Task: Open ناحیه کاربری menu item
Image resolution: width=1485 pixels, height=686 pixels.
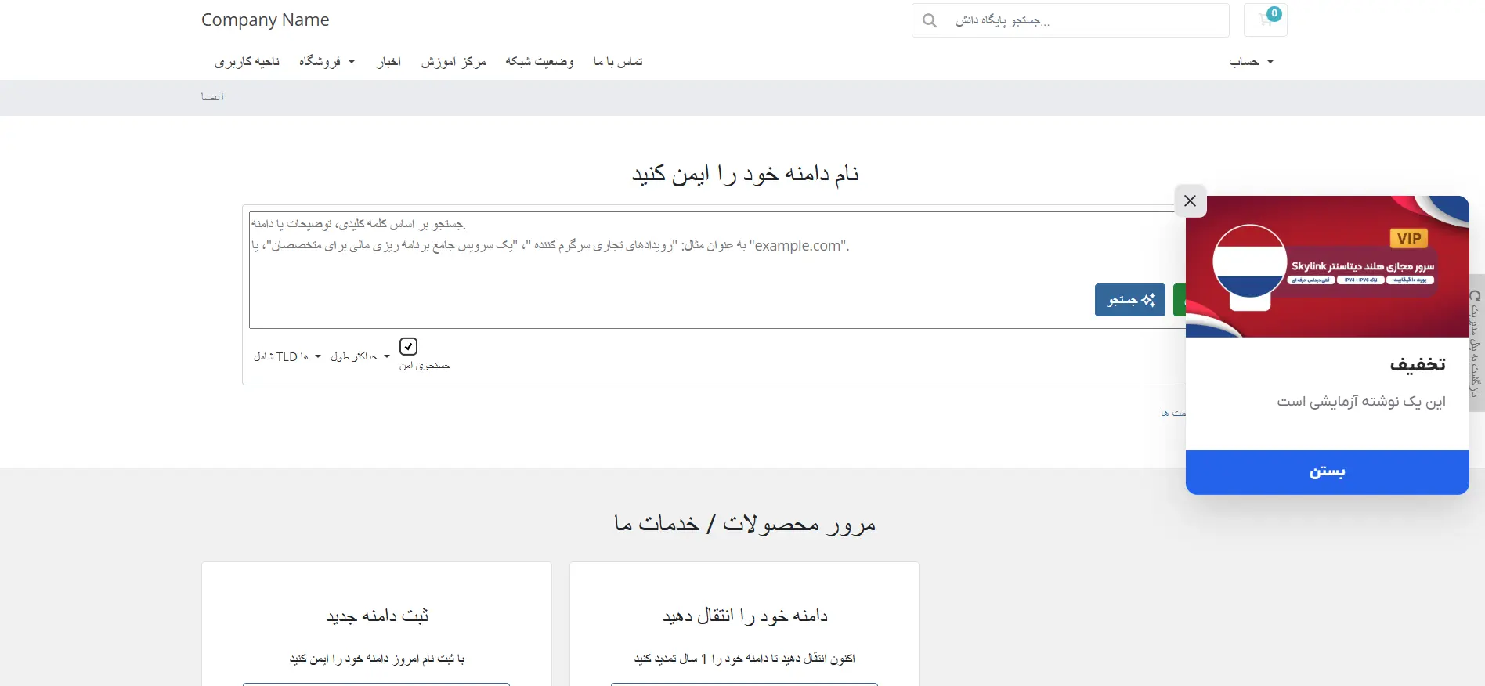Action: click(247, 61)
